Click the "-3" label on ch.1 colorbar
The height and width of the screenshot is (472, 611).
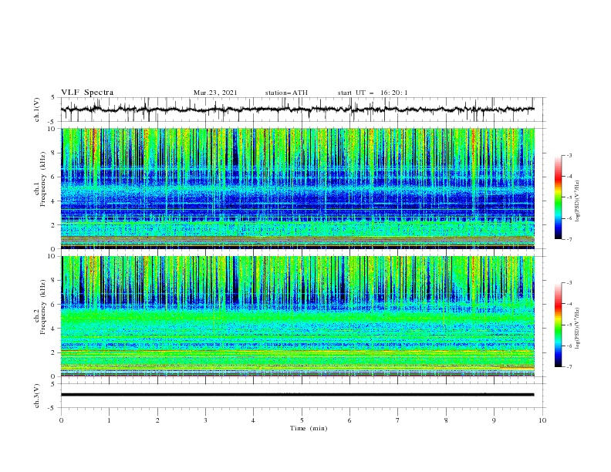pos(569,155)
